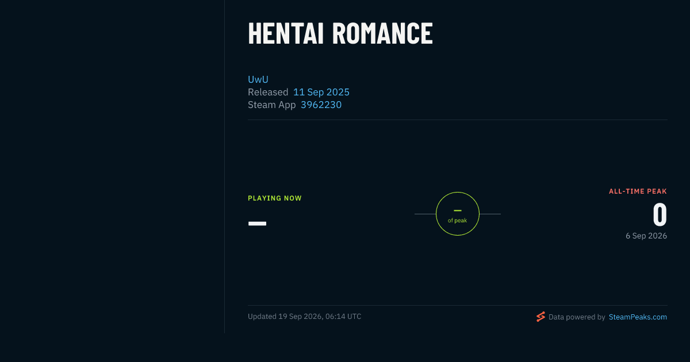Click the playing now dash value
Image resolution: width=690 pixels, height=362 pixels.
tap(257, 223)
